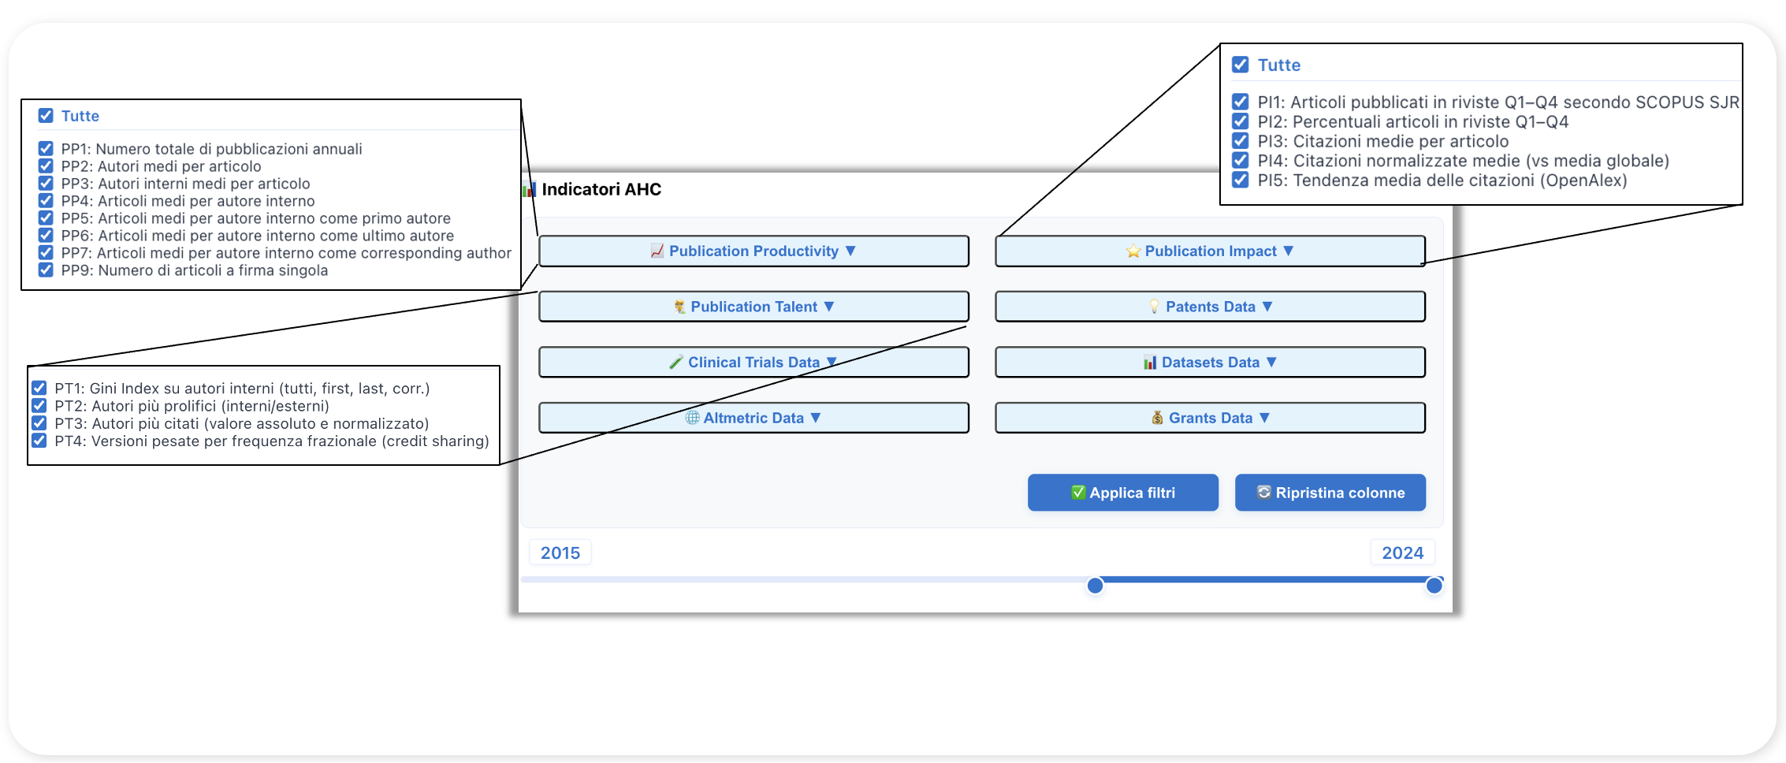Click the refresh icon on Ripristina colonne
Screen dimensions: 1786x763
point(1263,492)
